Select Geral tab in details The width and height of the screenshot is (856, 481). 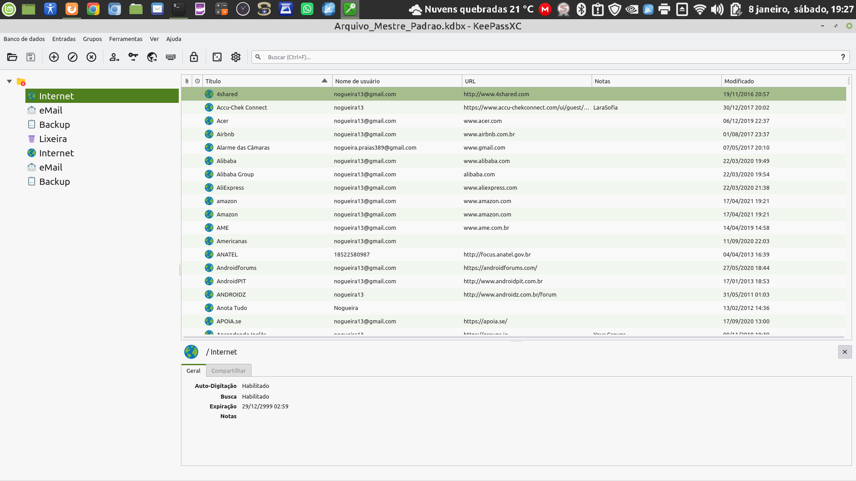[x=193, y=371]
